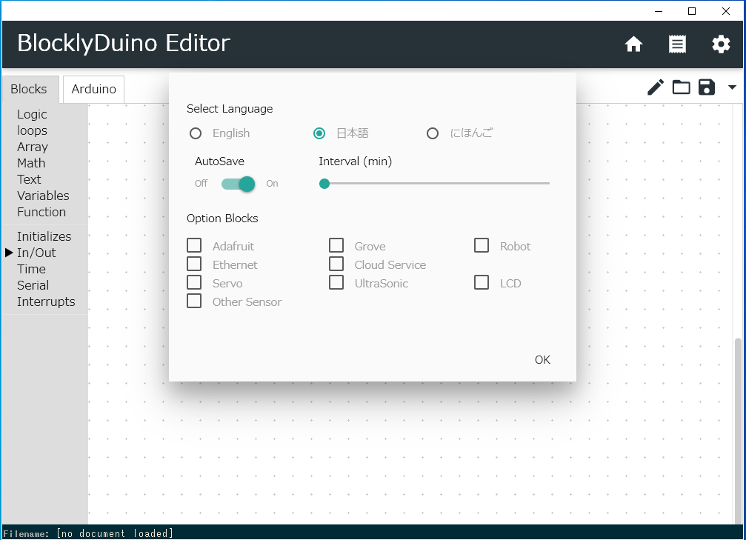Screen dimensions: 746x540
Task: Open the Settings gear icon
Action: pyautogui.click(x=721, y=44)
